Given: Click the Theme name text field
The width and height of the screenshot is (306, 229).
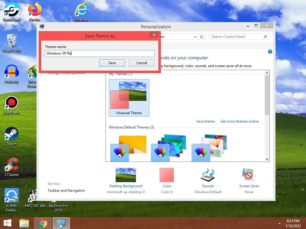Looking at the screenshot, I should click(100, 53).
